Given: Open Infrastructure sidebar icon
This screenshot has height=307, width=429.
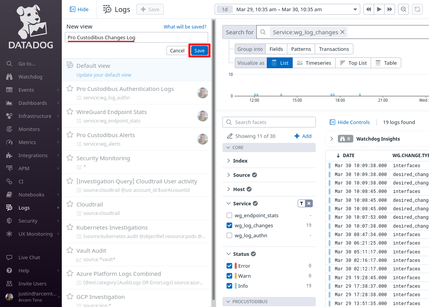Looking at the screenshot, I should pos(9,116).
